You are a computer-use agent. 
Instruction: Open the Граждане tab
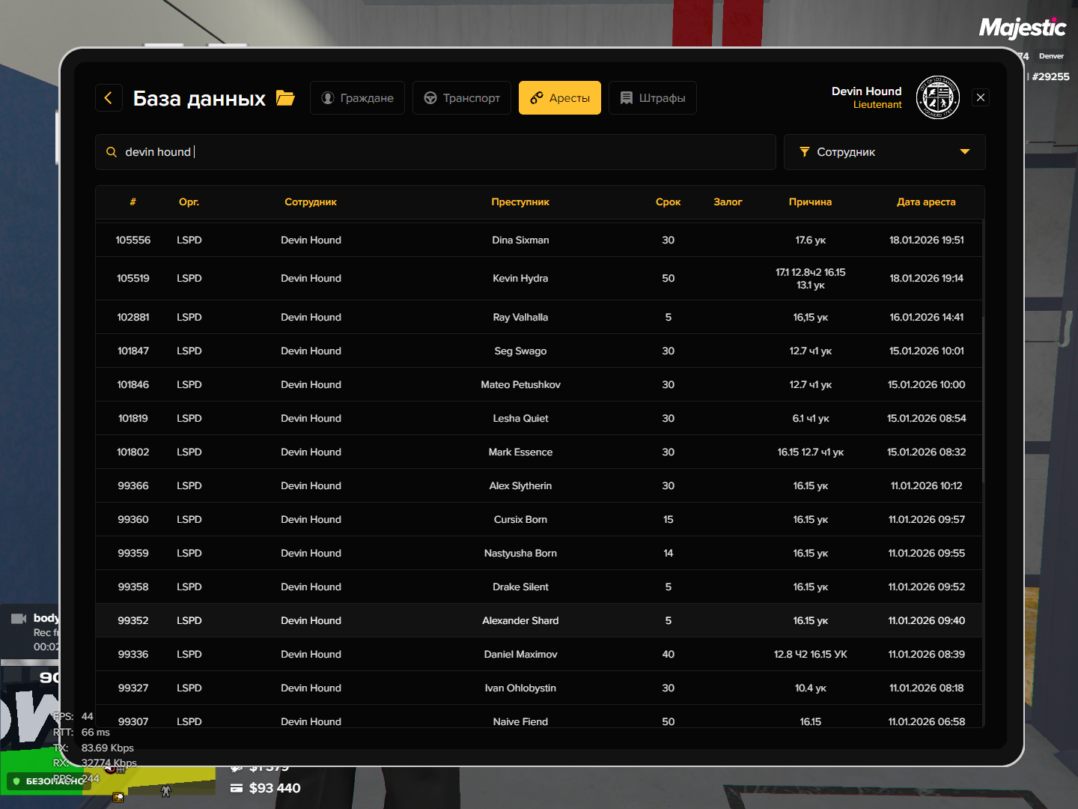coord(357,98)
